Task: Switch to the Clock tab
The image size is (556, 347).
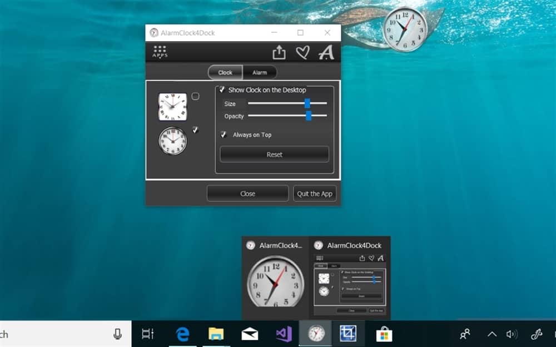Action: [225, 72]
